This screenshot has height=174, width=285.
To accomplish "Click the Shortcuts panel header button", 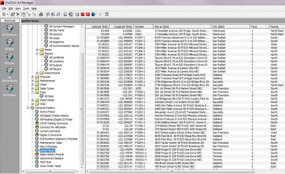I will coord(10,21).
